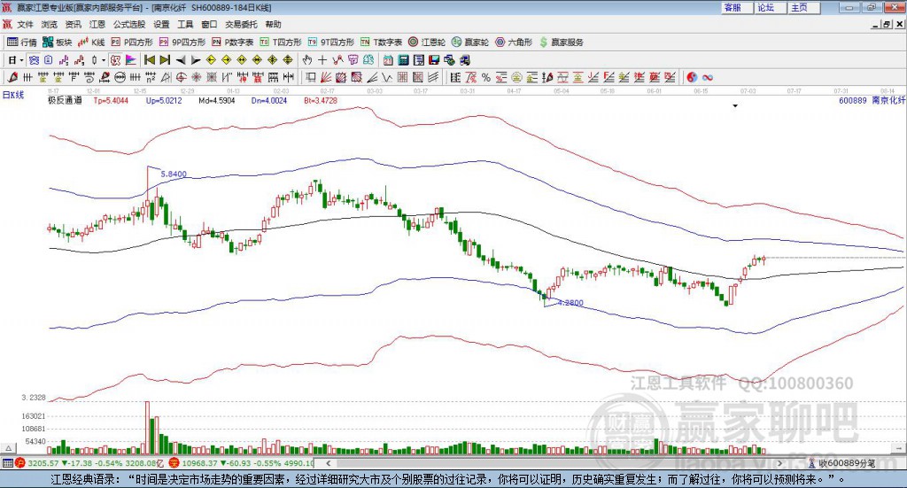Click the 日K线 chart label
The image size is (907, 488).
click(x=13, y=95)
